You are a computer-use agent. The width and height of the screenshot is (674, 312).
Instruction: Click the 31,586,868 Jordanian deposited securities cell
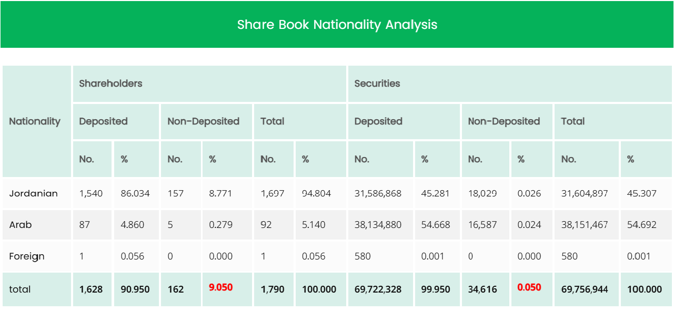pyautogui.click(x=378, y=193)
